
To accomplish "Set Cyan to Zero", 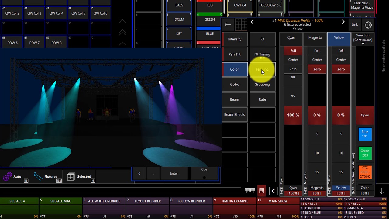I will pyautogui.click(x=293, y=69).
